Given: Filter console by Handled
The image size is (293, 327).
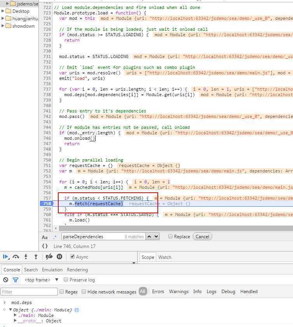Looking at the screenshot, I should [x=249, y=291].
